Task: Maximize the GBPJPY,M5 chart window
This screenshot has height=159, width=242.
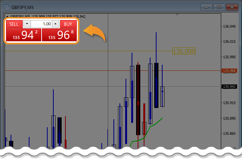Action: pos(219,7)
